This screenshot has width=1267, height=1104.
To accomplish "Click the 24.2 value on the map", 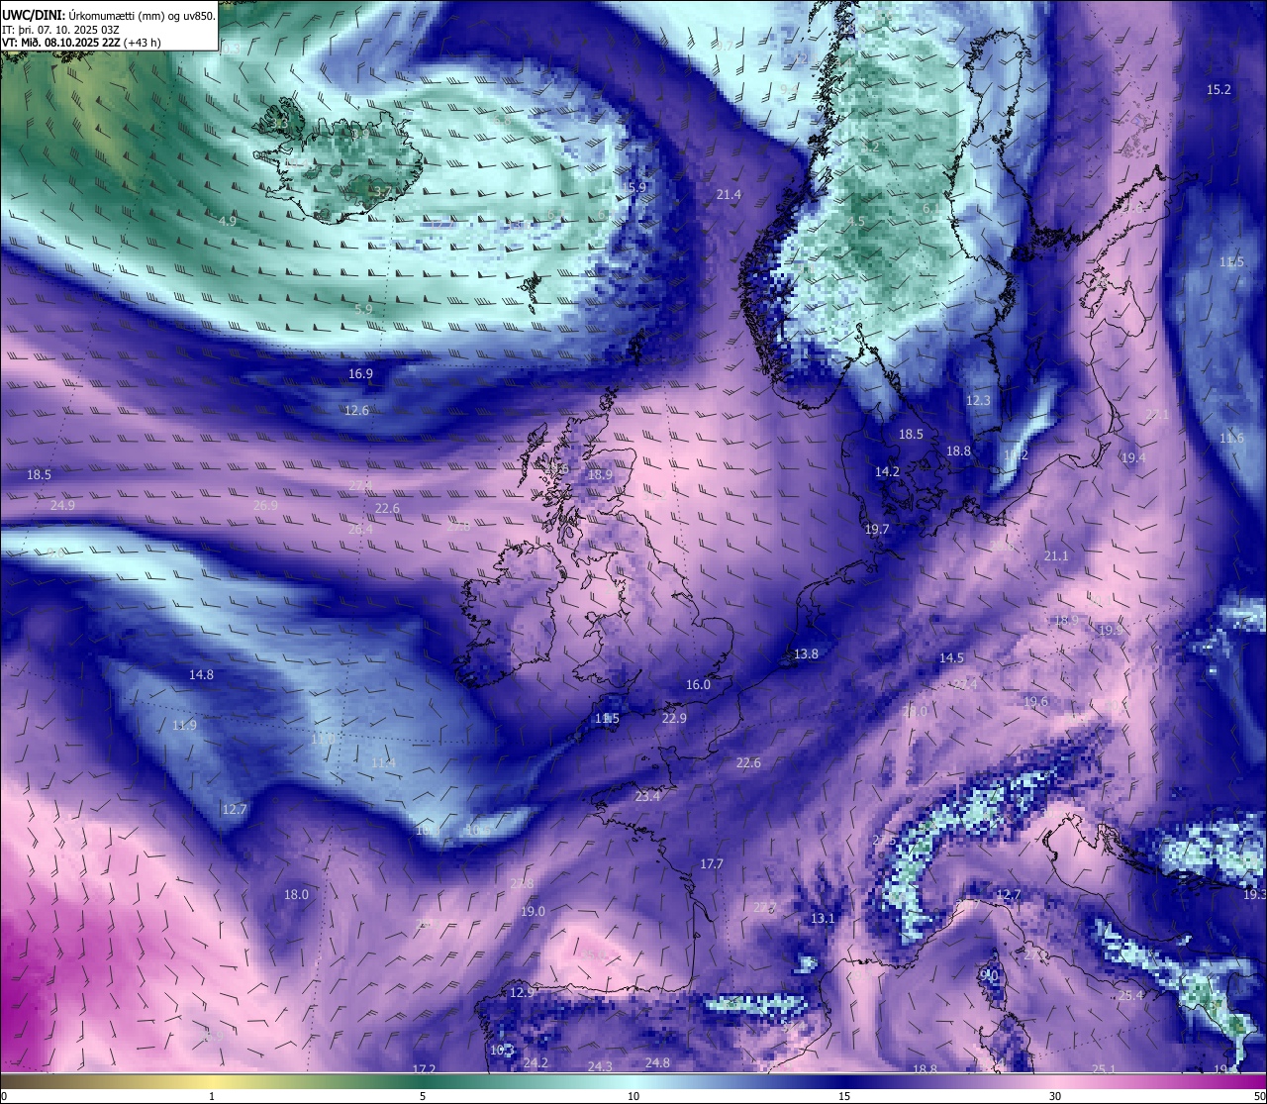I will click(536, 1063).
